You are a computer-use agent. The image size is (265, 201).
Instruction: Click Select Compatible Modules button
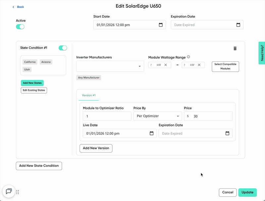pyautogui.click(x=225, y=66)
